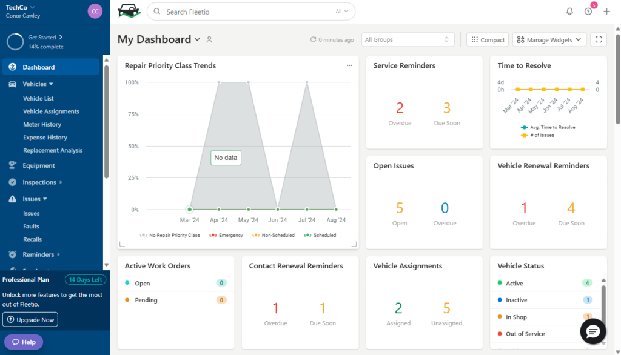Enable Compact view mode

[487, 39]
